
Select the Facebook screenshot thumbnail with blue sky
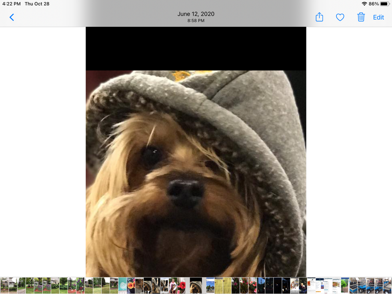click(x=210, y=286)
